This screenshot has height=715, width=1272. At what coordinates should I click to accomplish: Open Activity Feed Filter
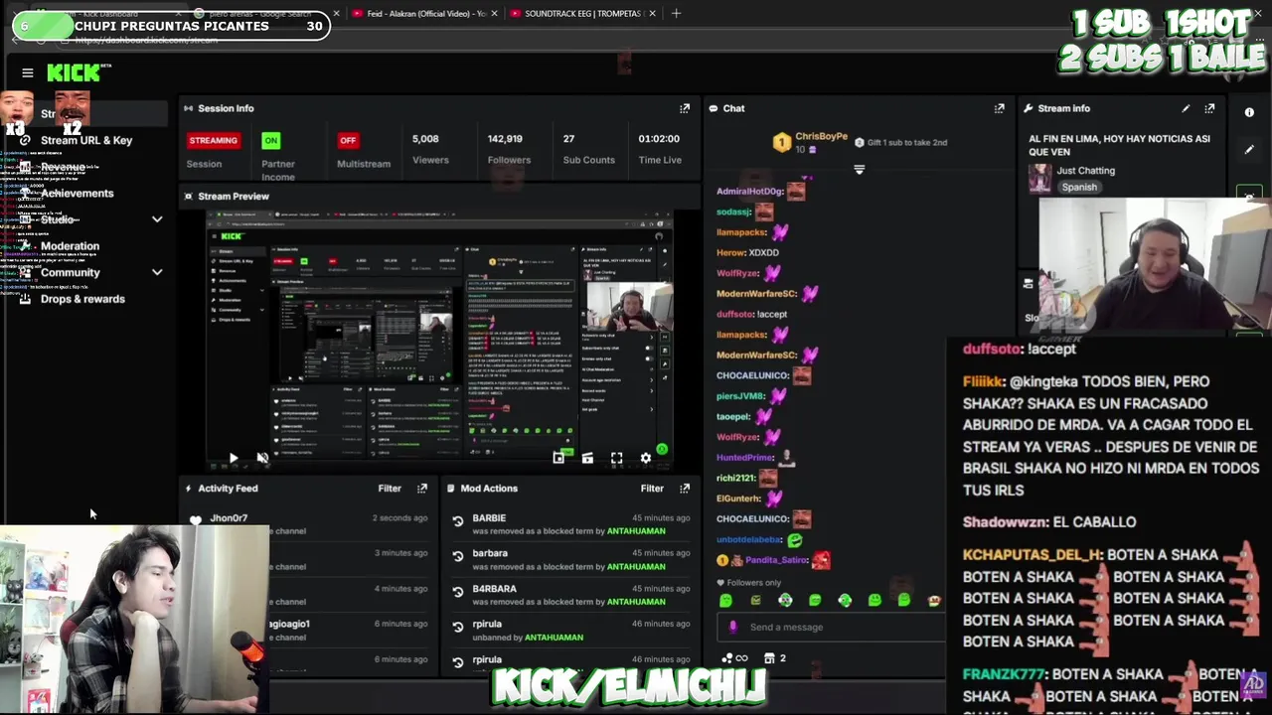[x=390, y=489]
